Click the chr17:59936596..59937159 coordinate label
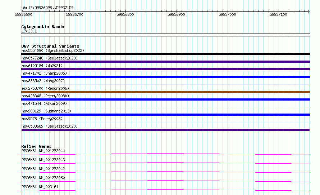 [47, 8]
